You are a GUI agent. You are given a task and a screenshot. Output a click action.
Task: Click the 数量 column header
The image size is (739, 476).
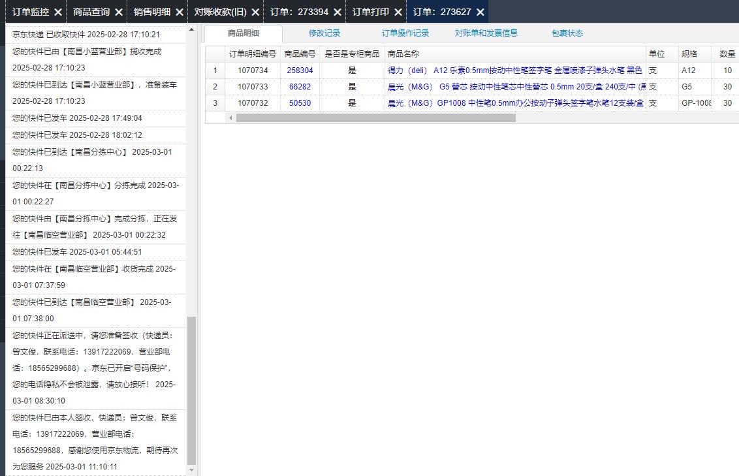(725, 54)
